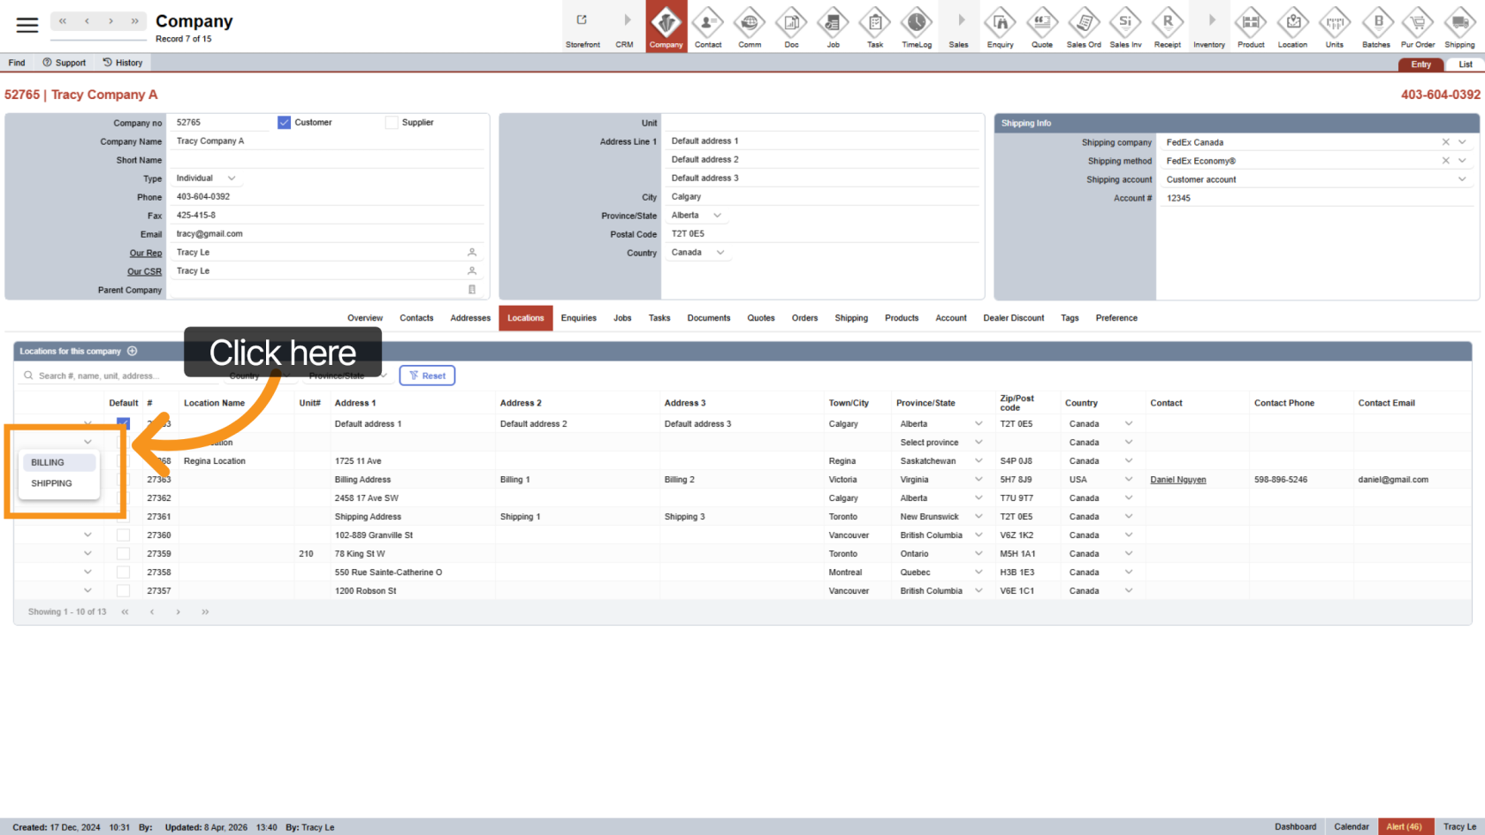The image size is (1485, 835).
Task: Open the Type Individual dropdown
Action: 206,178
